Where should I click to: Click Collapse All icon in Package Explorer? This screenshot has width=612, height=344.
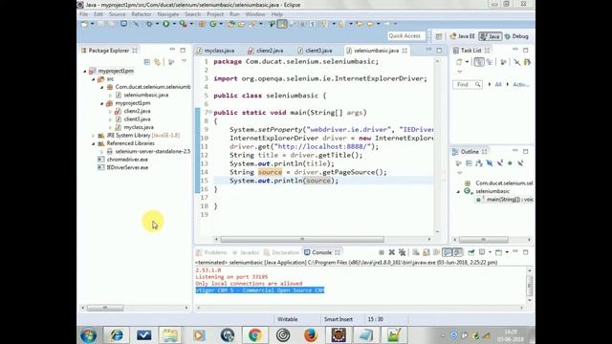point(147,62)
